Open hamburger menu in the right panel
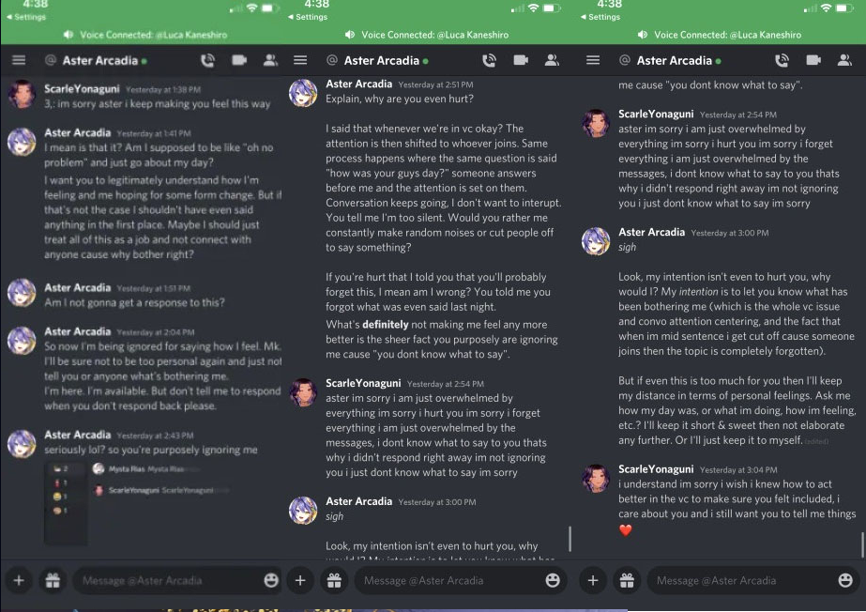This screenshot has height=612, width=866. click(593, 60)
